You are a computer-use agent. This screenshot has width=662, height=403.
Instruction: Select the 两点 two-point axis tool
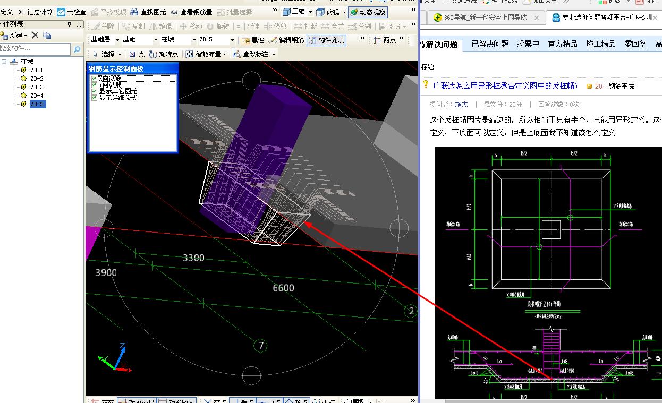click(x=385, y=40)
